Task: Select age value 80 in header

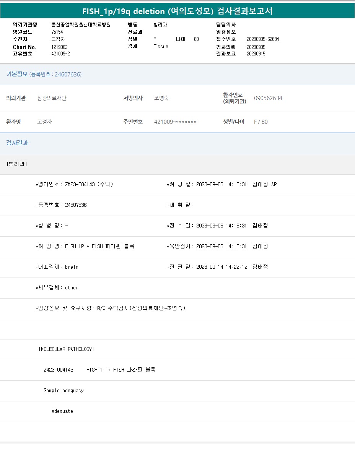Action: [196, 39]
